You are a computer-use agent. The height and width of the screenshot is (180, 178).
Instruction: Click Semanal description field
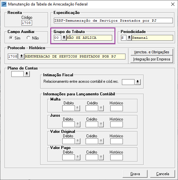click(x=152, y=38)
